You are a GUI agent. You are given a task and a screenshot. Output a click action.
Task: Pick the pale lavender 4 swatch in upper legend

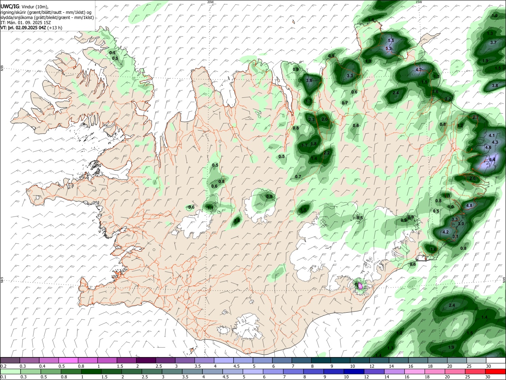point(223,361)
